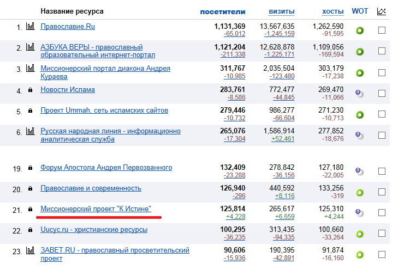
Task: Check the compare box for Православие.Ru
Action: click(x=382, y=30)
